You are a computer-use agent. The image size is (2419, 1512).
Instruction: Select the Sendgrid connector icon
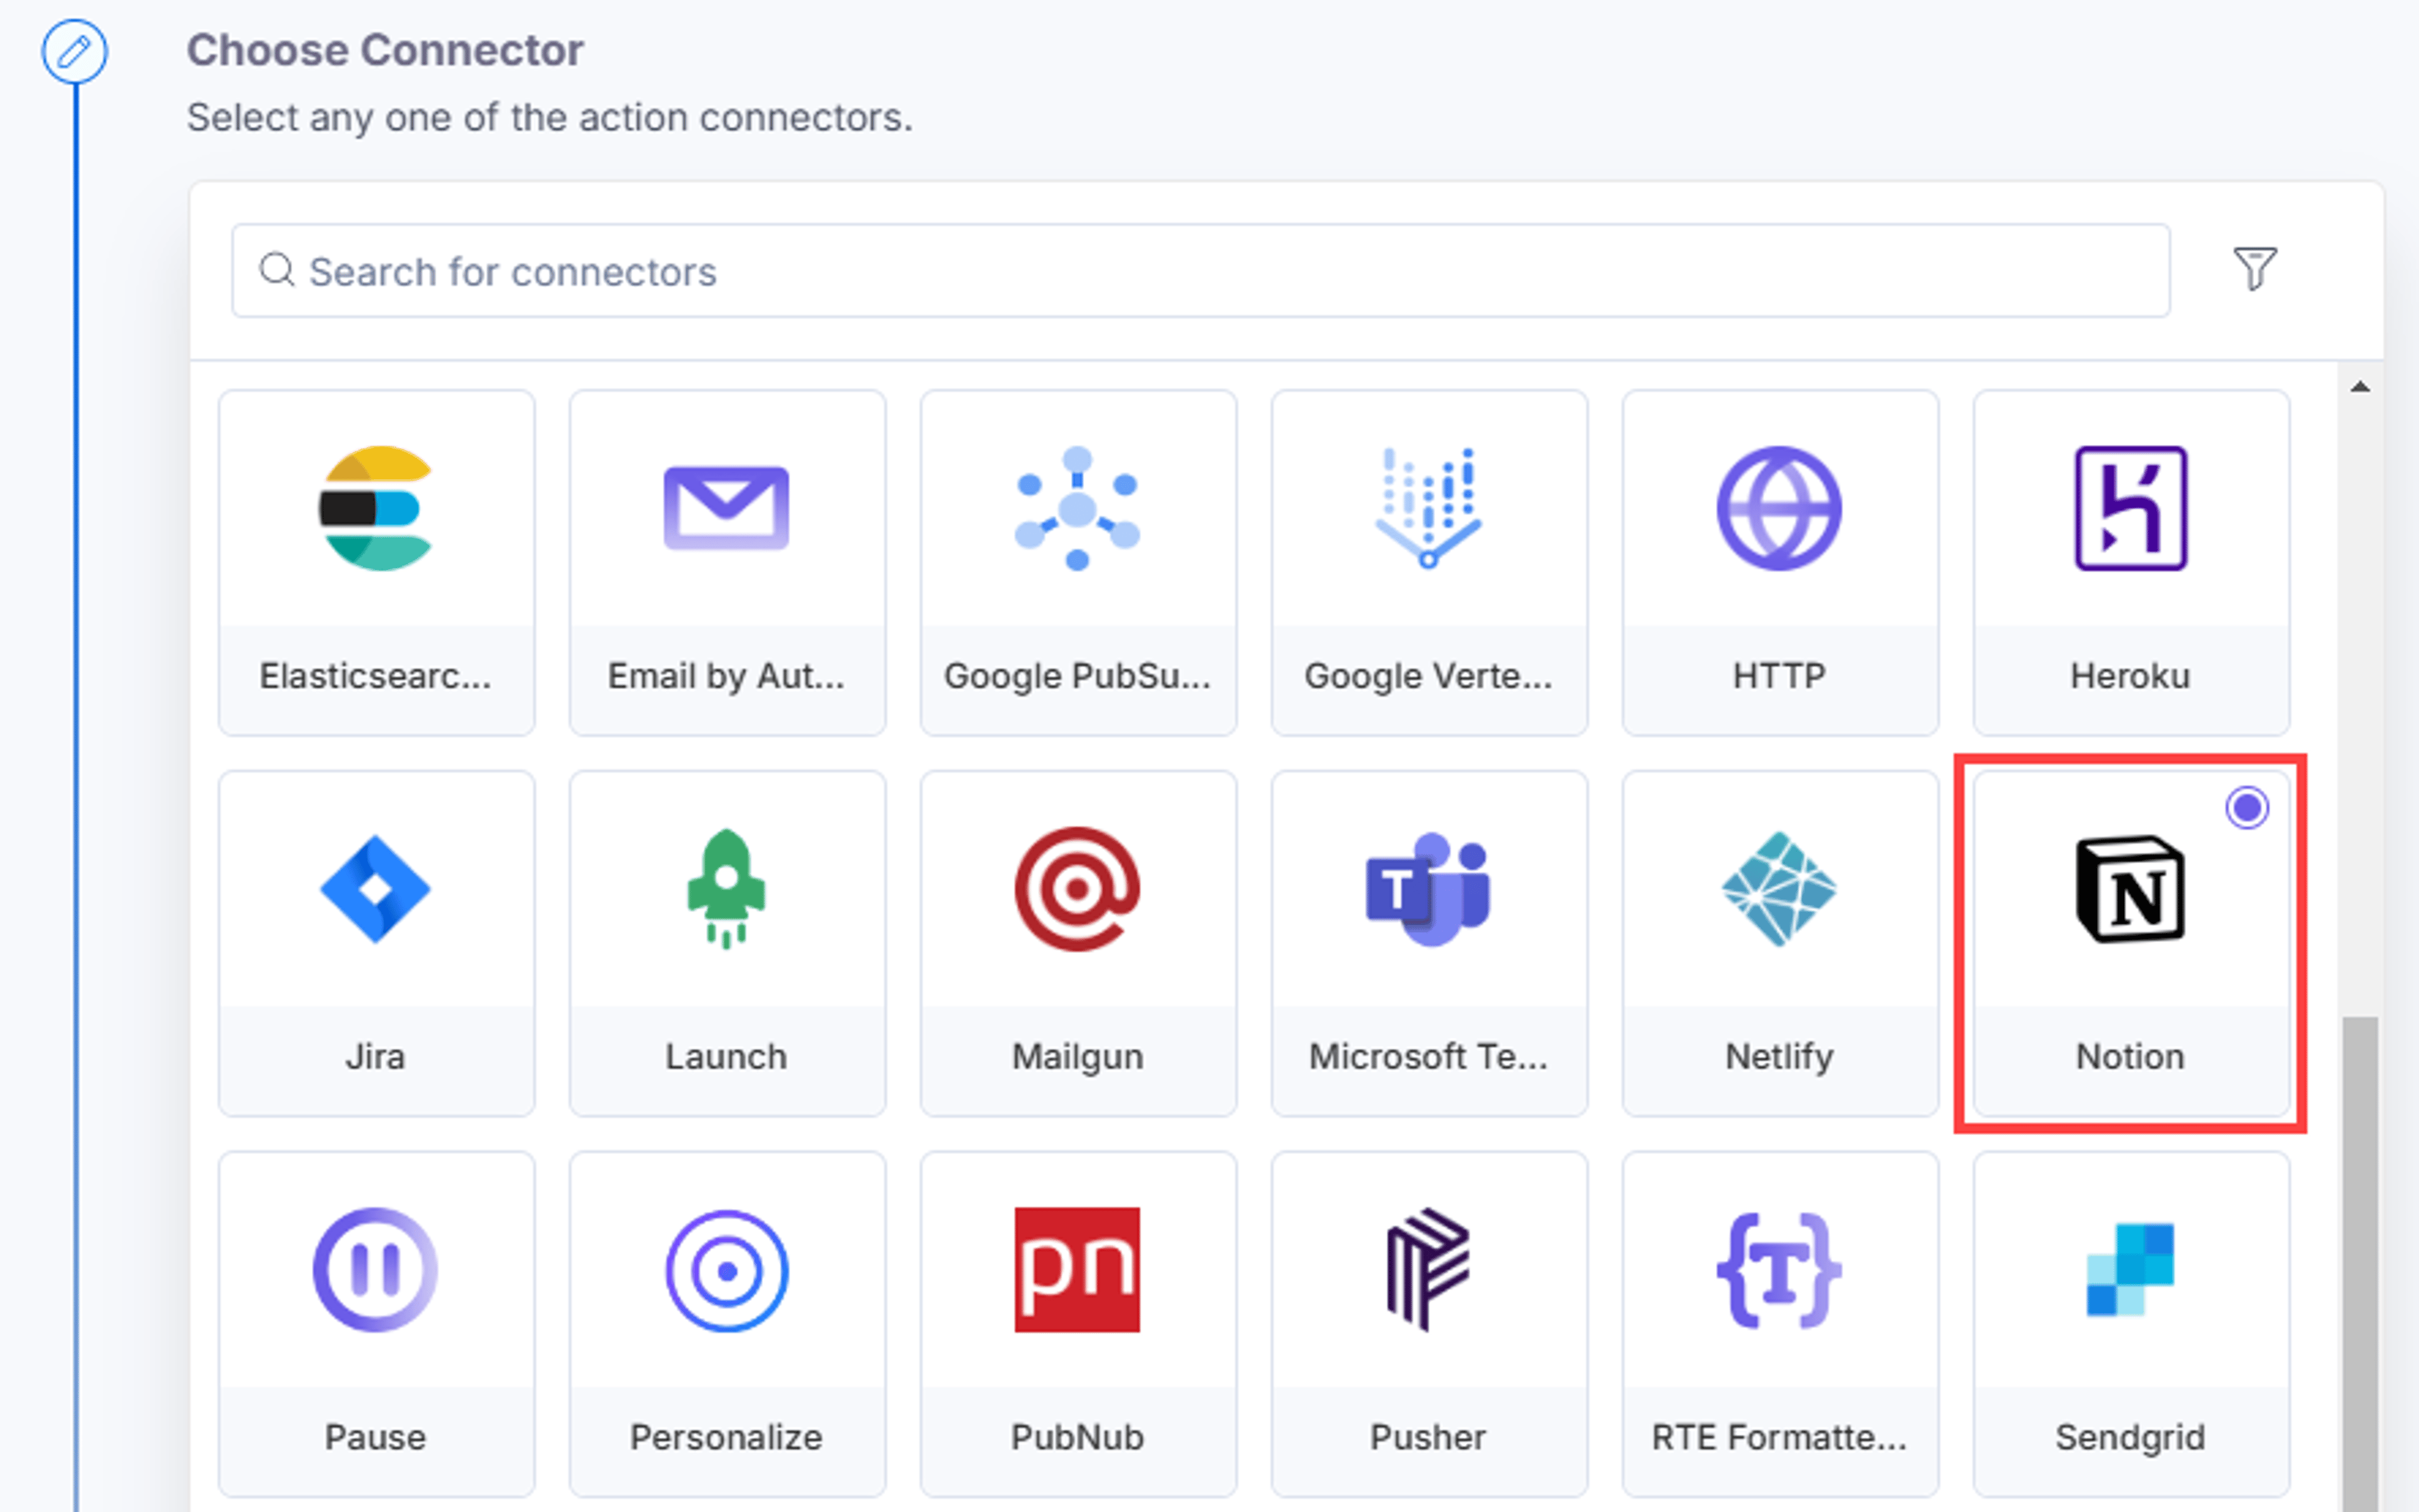click(2130, 1269)
